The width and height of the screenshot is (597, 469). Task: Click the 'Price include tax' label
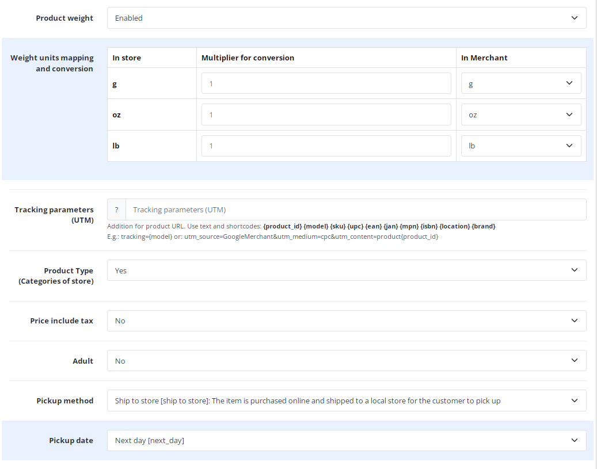62,321
